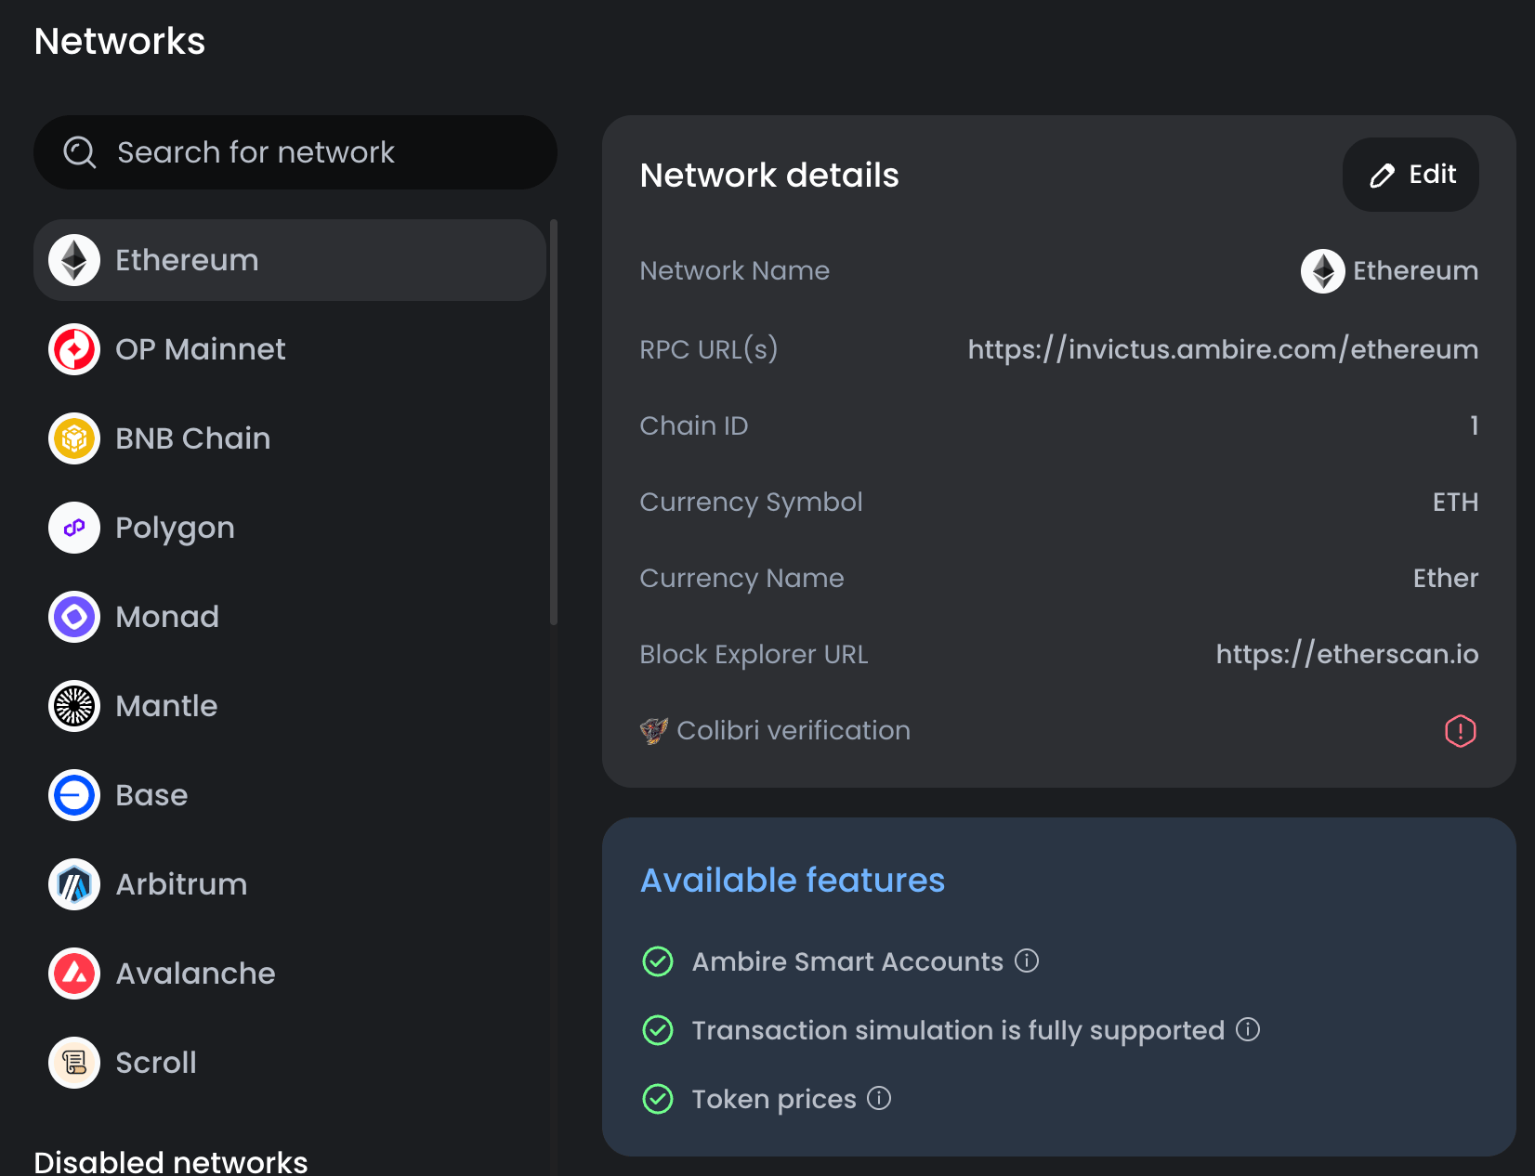The height and width of the screenshot is (1176, 1535).
Task: Select the Arbitrum network
Action: (290, 884)
